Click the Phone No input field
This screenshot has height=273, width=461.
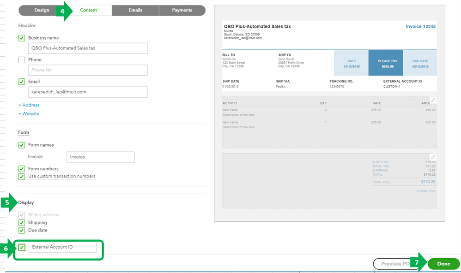click(x=88, y=70)
